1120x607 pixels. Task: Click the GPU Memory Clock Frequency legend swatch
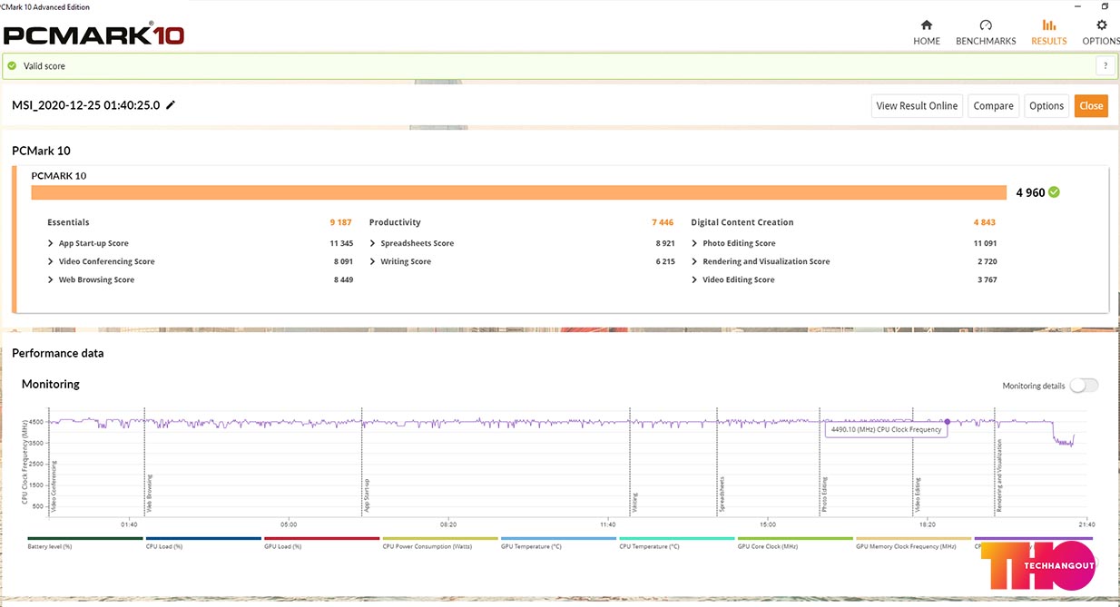tap(913, 538)
